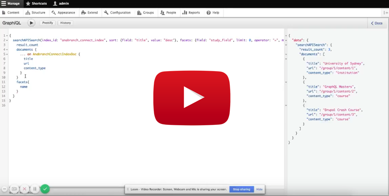The width and height of the screenshot is (389, 196).
Task: Click "University of Sydney" value in results
Action: click(x=343, y=63)
